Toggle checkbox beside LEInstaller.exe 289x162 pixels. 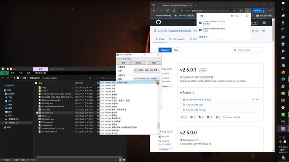37,113
